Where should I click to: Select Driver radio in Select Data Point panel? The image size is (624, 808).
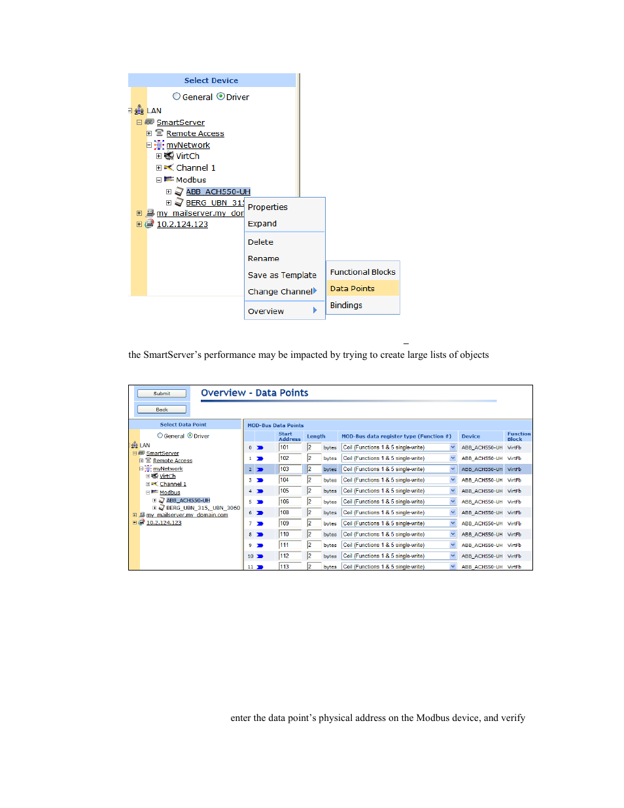pyautogui.click(x=190, y=436)
